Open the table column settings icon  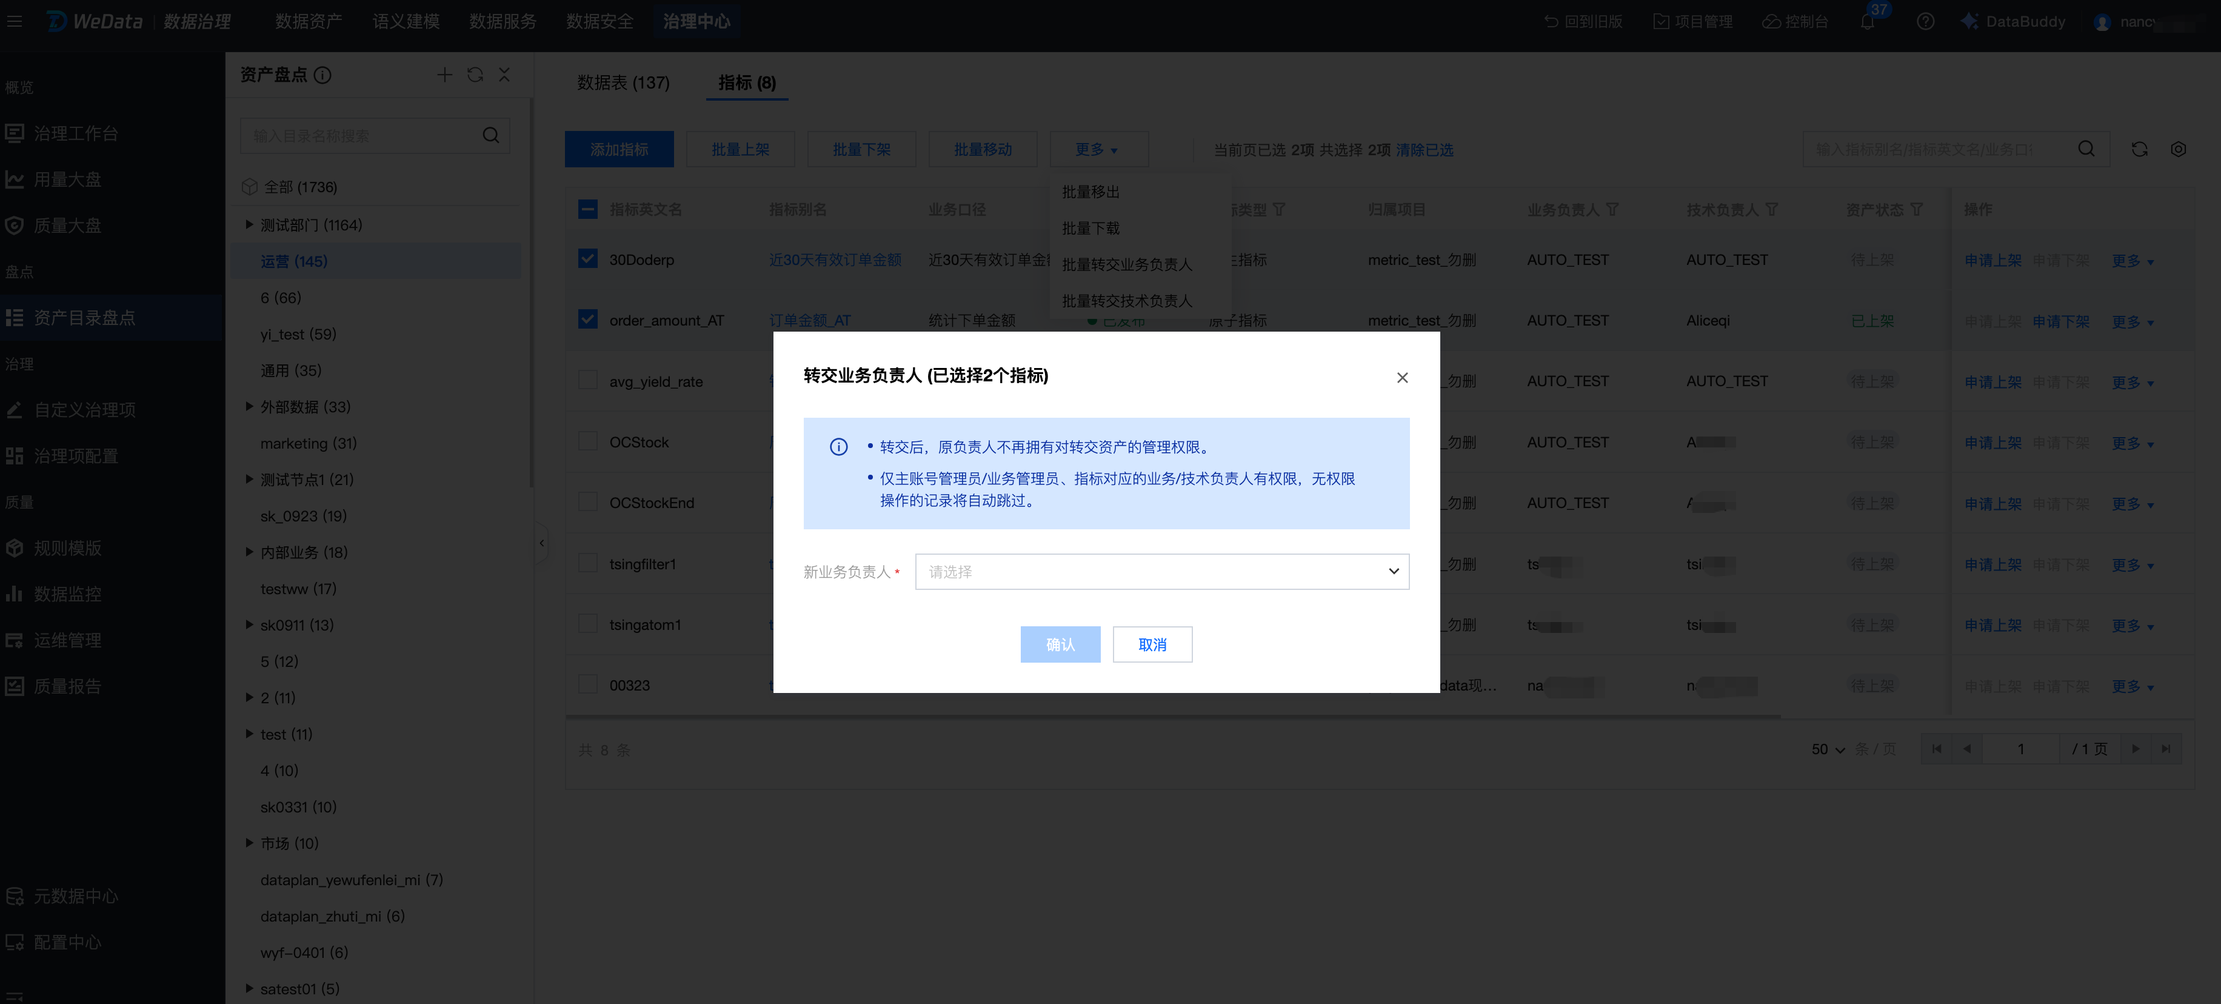2178,149
